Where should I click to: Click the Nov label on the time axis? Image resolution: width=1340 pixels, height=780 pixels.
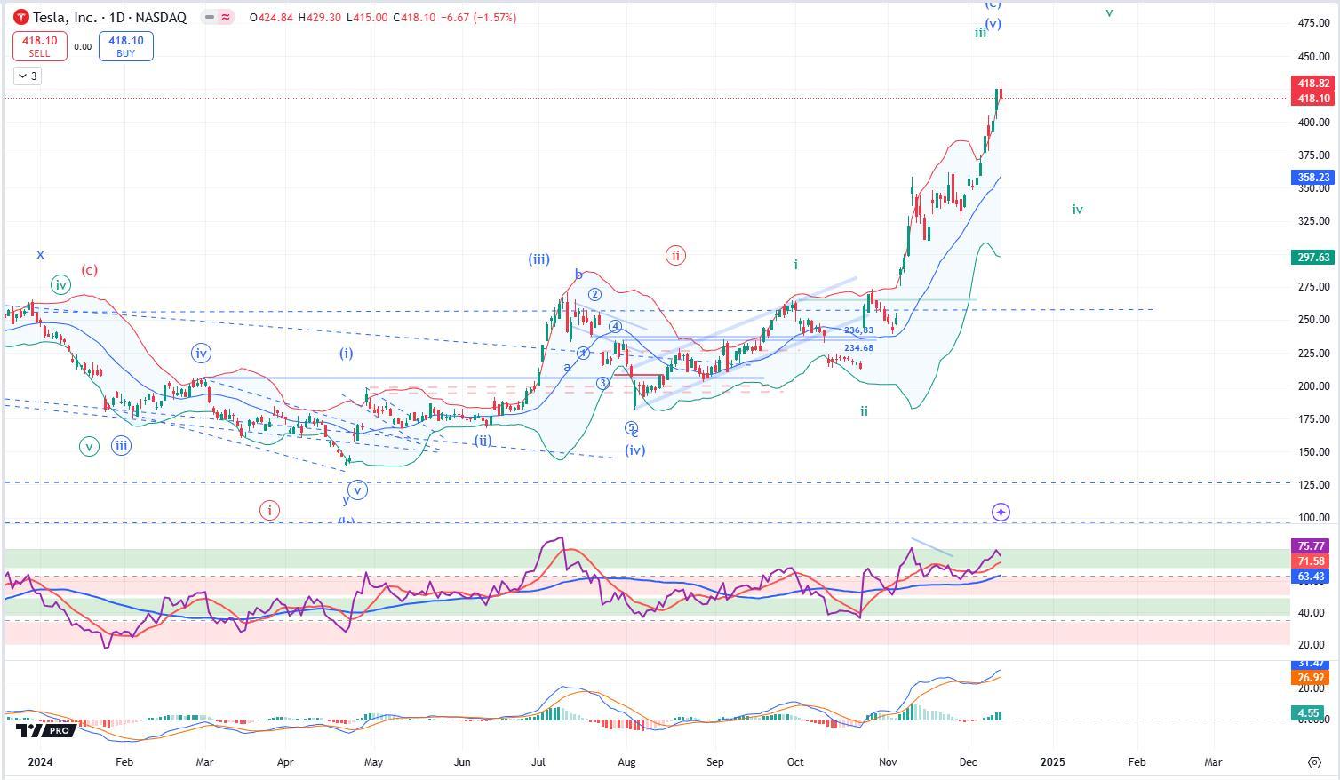coord(887,762)
